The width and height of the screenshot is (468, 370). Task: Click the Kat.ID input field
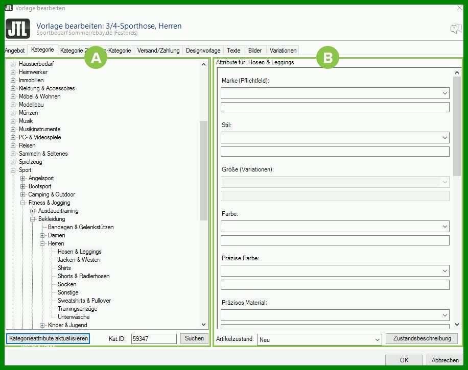[154, 339]
